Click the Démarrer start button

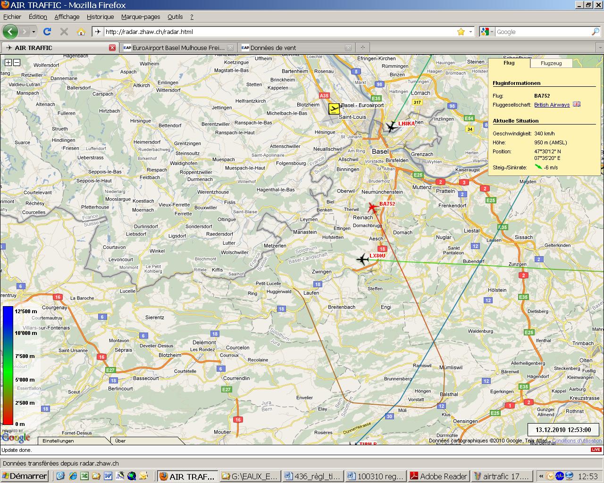tap(25, 476)
